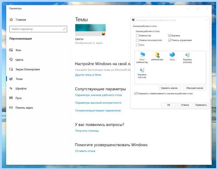Click the Экран блокировки icon in sidebar

coord(11,69)
